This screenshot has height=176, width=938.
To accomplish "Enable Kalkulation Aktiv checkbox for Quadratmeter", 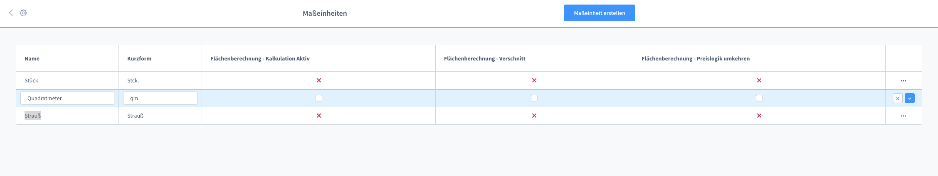I will (x=319, y=98).
